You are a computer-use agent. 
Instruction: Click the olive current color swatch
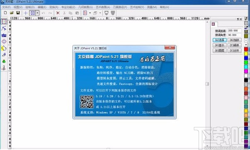point(246,36)
